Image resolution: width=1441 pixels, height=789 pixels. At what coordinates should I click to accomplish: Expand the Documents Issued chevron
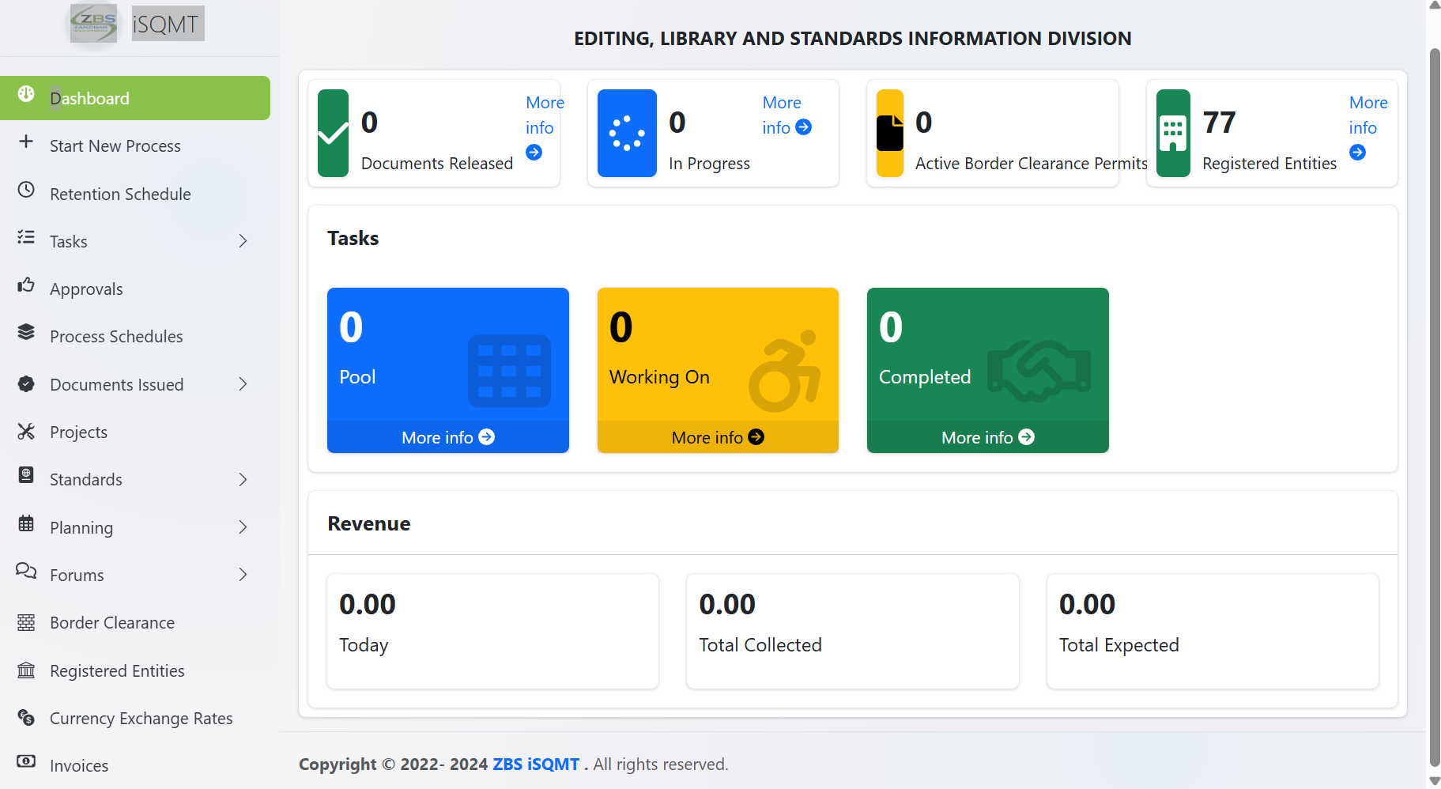pyautogui.click(x=243, y=384)
